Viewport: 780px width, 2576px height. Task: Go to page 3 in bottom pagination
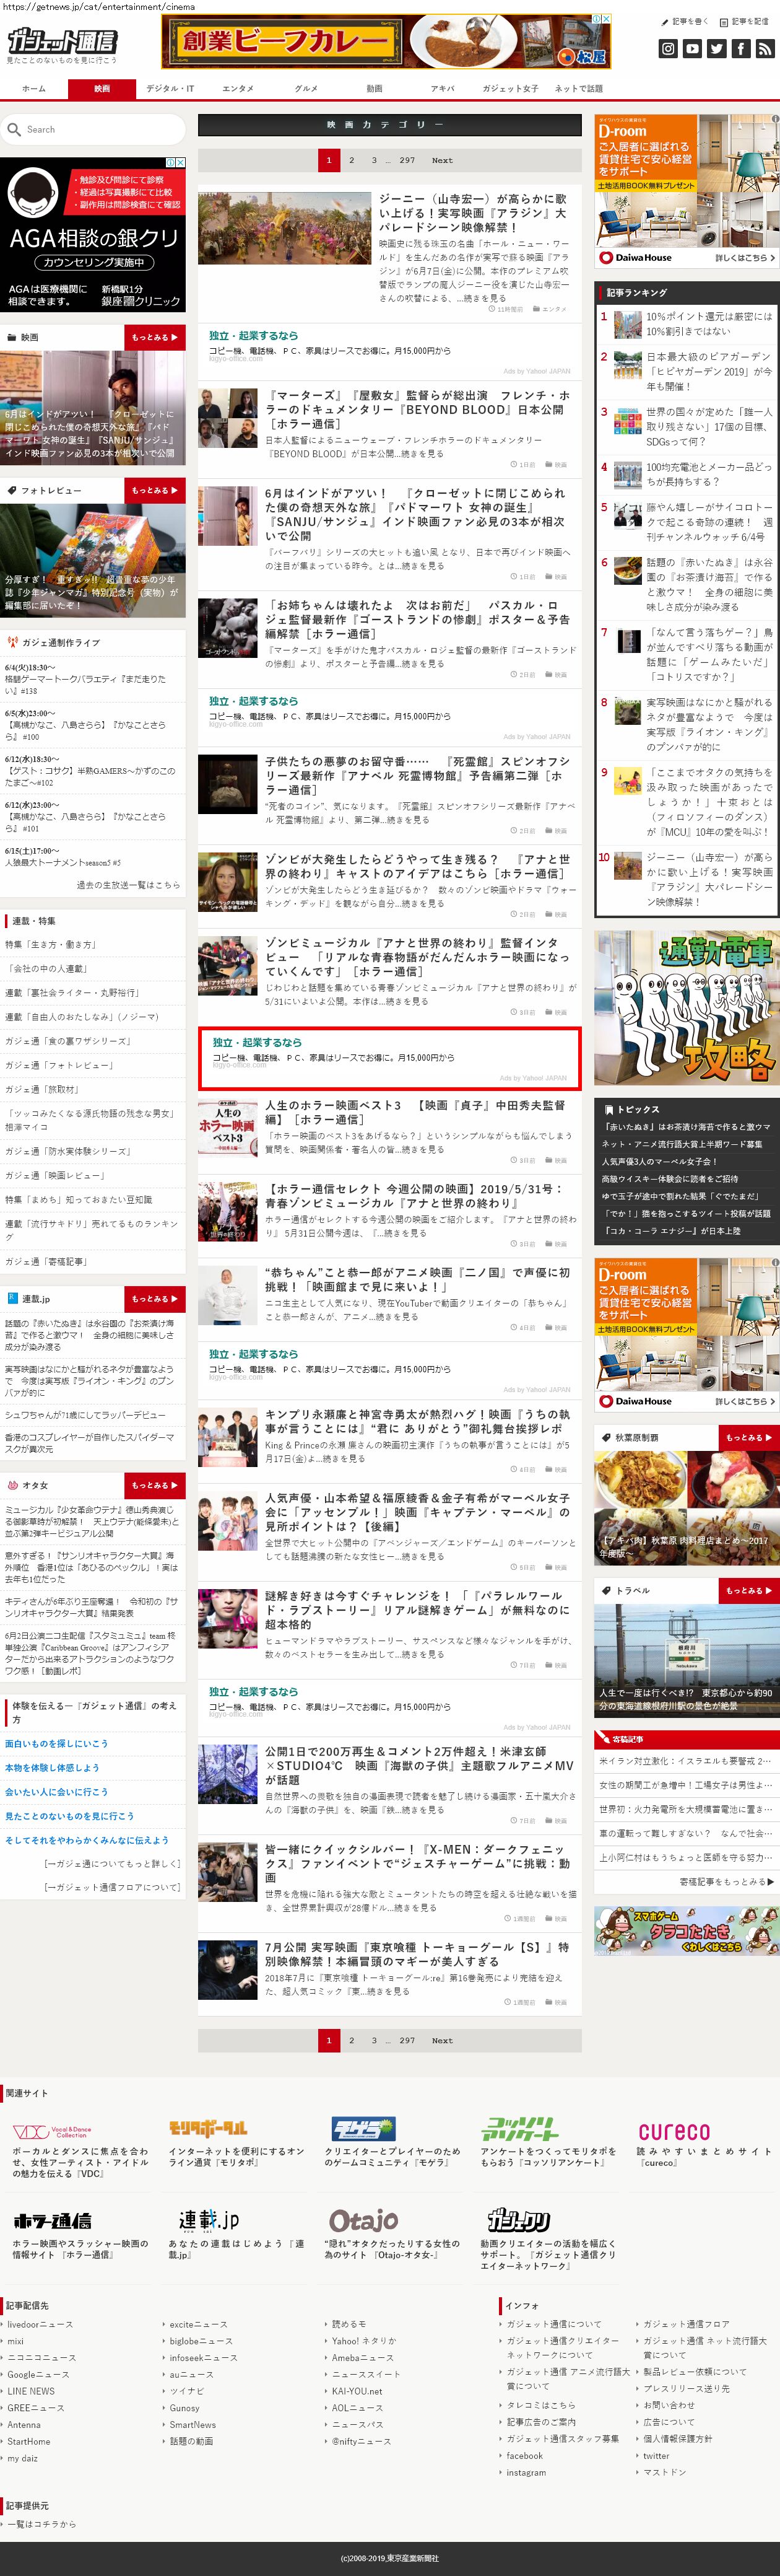click(375, 2040)
